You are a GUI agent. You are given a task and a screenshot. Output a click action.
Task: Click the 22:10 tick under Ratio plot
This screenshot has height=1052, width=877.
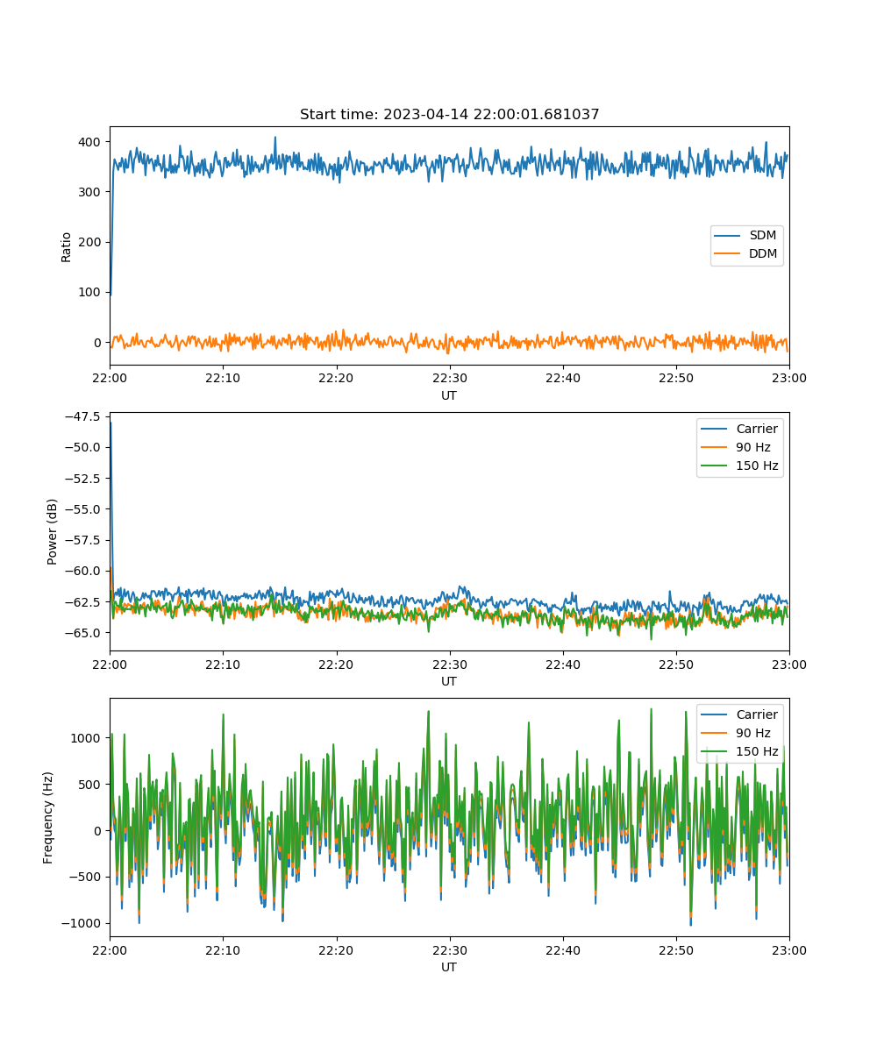pyautogui.click(x=223, y=378)
